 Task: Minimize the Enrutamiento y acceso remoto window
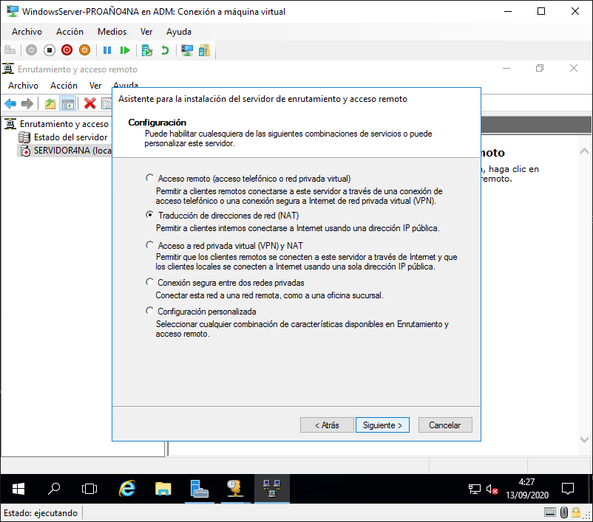[506, 69]
